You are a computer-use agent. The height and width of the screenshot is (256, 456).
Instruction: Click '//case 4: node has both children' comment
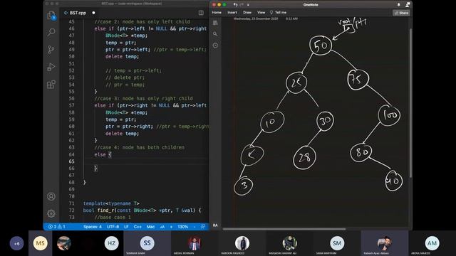(140, 147)
